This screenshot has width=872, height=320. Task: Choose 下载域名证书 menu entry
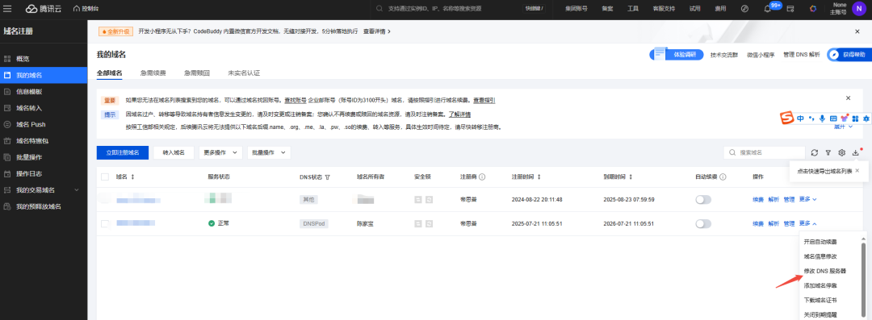coord(820,300)
